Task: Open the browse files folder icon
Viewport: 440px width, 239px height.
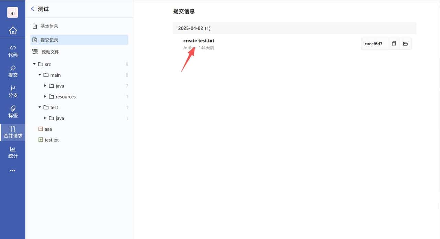Action: pos(406,44)
